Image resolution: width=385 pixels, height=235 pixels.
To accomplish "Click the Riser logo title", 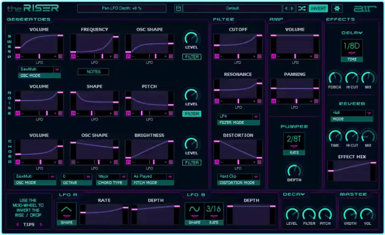I will coord(33,8).
